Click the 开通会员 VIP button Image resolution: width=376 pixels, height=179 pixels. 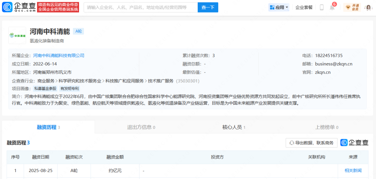click(352, 7)
